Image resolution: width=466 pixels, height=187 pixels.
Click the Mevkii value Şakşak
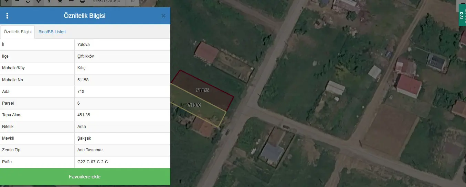tap(123, 138)
